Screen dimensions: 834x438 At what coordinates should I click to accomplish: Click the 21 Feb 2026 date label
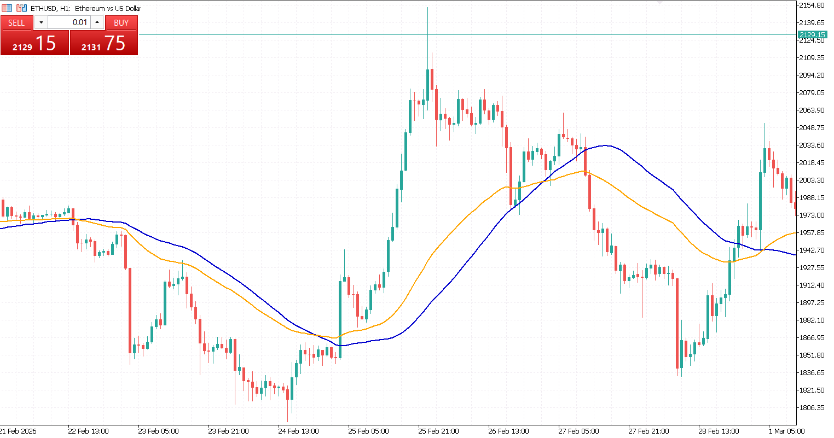pos(18,431)
